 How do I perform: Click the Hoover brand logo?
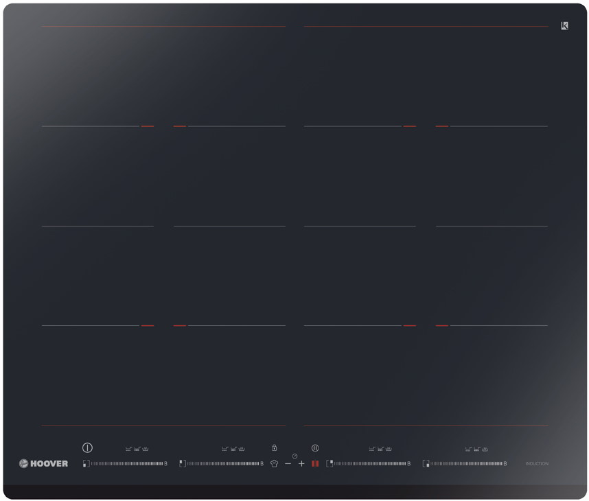[x=43, y=464]
